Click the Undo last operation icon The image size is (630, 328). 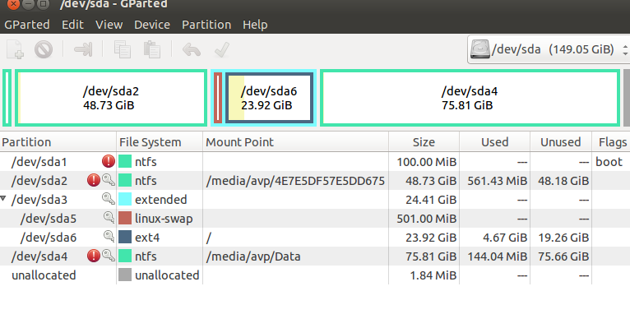(192, 50)
